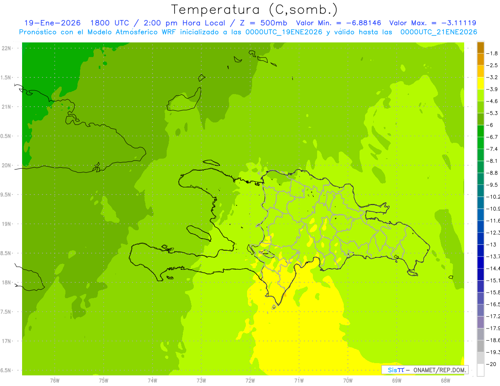This screenshot has width=500, height=386.
Task: Click the "Valor Max. = -3.11119" text
Action: click(x=432, y=23)
